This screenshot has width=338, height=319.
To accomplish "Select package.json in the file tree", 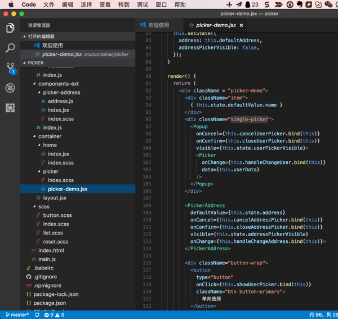I will point(50,303).
